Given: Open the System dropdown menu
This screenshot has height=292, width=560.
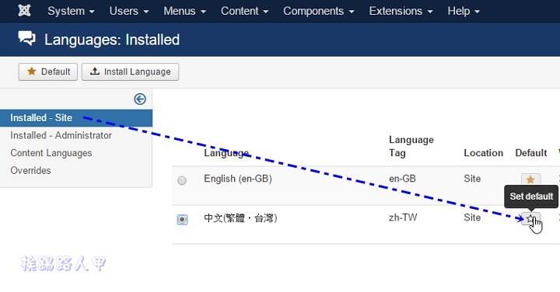Looking at the screenshot, I should [71, 11].
